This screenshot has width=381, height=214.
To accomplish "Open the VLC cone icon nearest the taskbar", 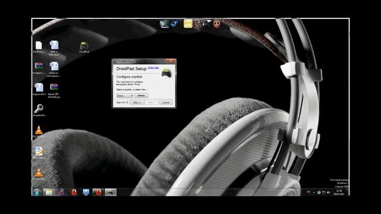I will pyautogui.click(x=39, y=174).
